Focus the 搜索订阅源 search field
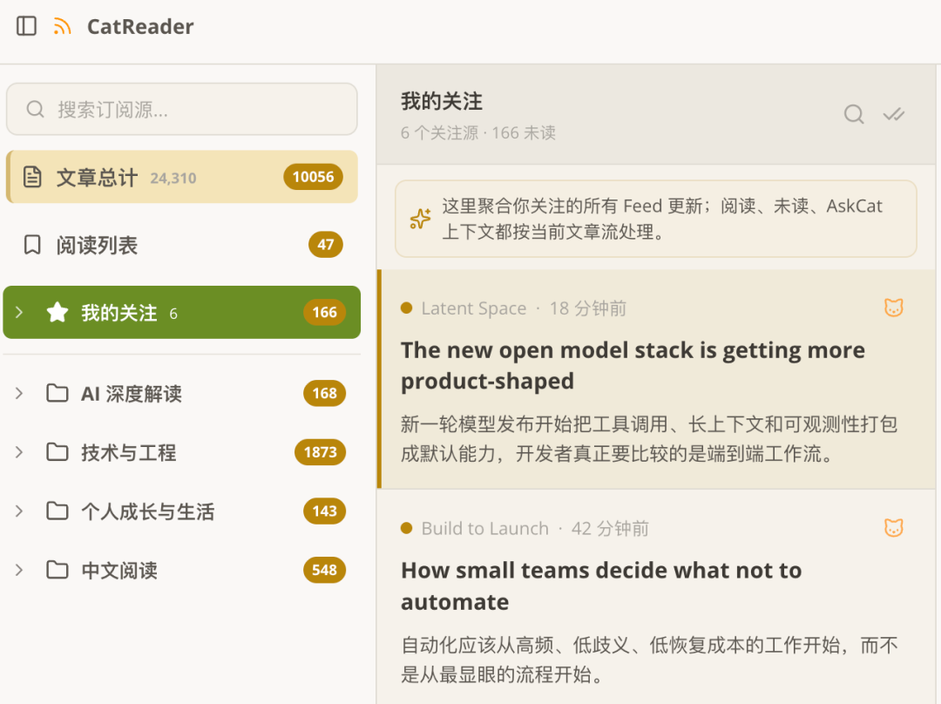 pyautogui.click(x=182, y=109)
